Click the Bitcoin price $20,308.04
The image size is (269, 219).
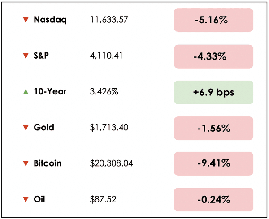(x=111, y=163)
